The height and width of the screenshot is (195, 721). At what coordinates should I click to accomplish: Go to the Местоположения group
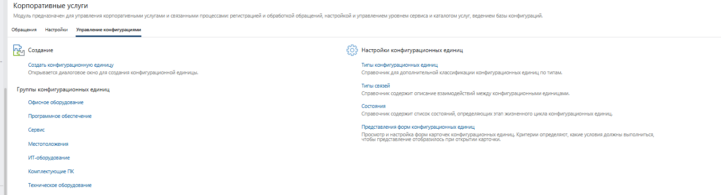(x=48, y=144)
